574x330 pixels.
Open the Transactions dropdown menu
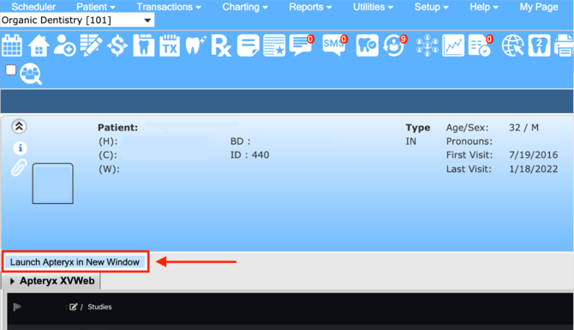[169, 7]
